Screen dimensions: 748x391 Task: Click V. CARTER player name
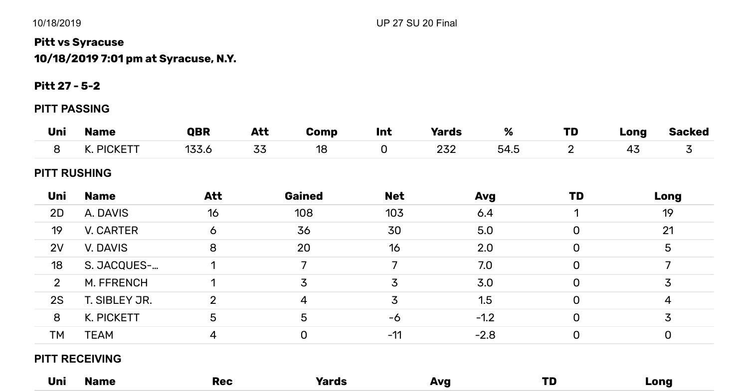pyautogui.click(x=111, y=231)
